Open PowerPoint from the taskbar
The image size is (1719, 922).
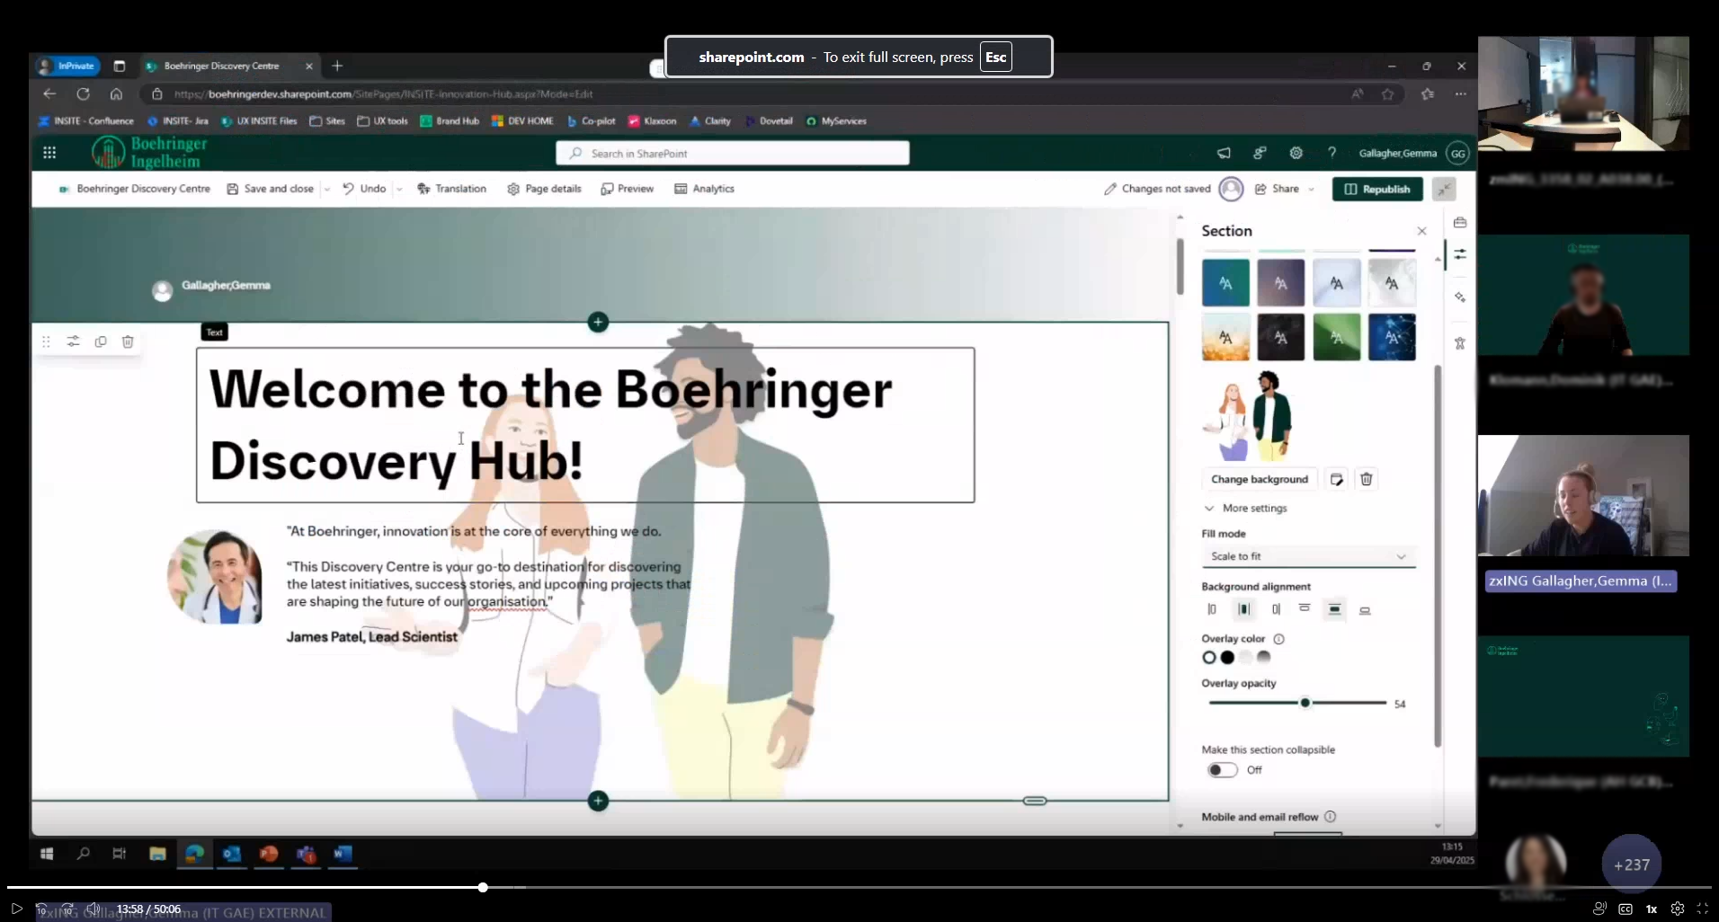pos(269,854)
